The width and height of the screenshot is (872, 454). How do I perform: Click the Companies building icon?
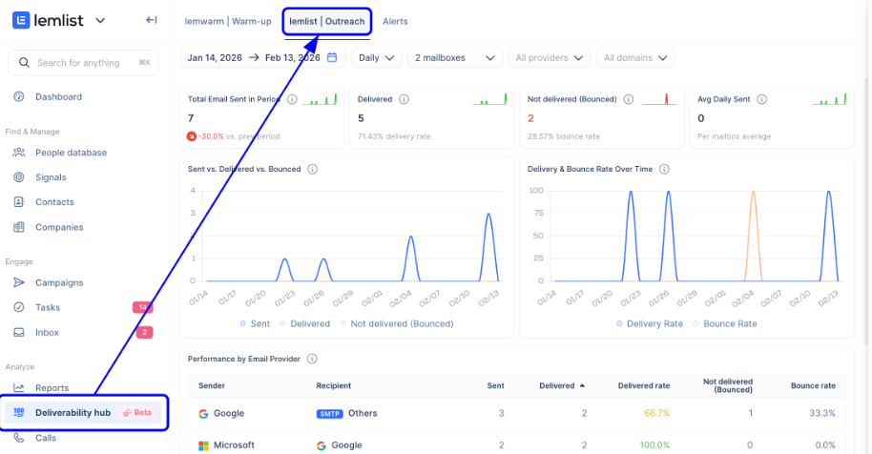19,227
